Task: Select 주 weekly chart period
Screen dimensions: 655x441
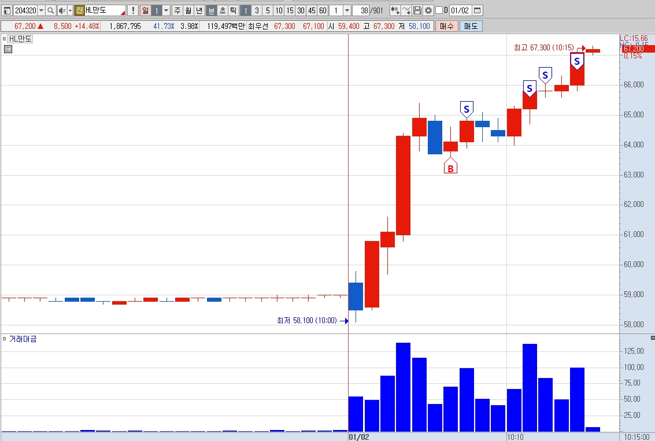Action: click(177, 10)
